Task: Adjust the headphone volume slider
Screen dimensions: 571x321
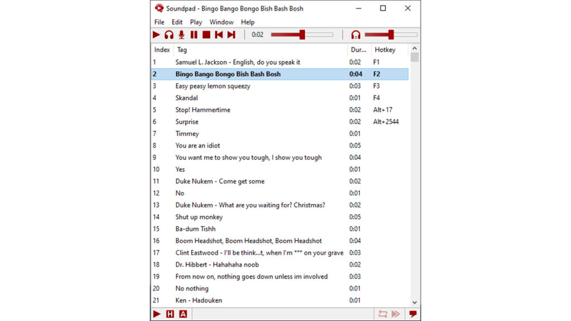Action: tap(391, 35)
